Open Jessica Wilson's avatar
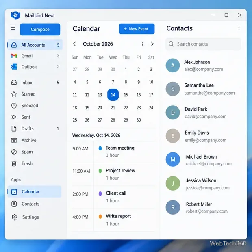This screenshot has width=252, height=252. coord(173,183)
